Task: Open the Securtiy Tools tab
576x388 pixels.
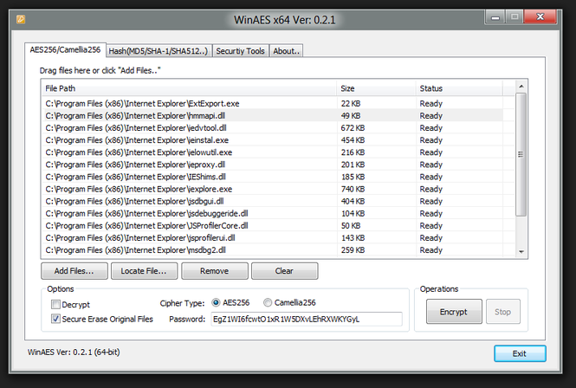Action: tap(239, 51)
